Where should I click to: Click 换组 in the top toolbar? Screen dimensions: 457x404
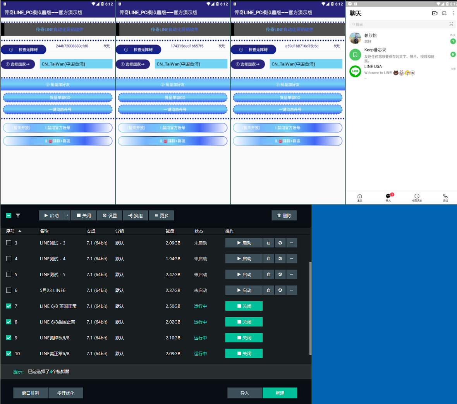click(136, 216)
